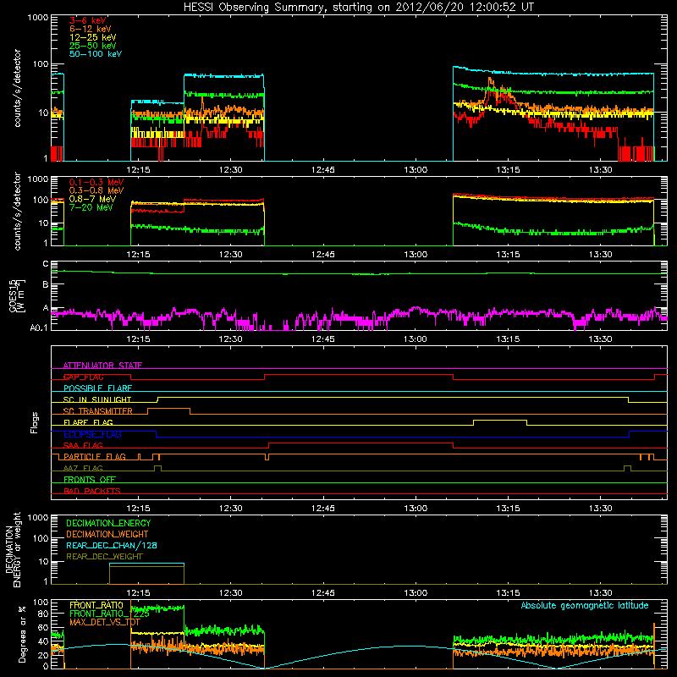Click the 13:15 tick label under MeV plot
The height and width of the screenshot is (677, 677).
[x=508, y=255]
